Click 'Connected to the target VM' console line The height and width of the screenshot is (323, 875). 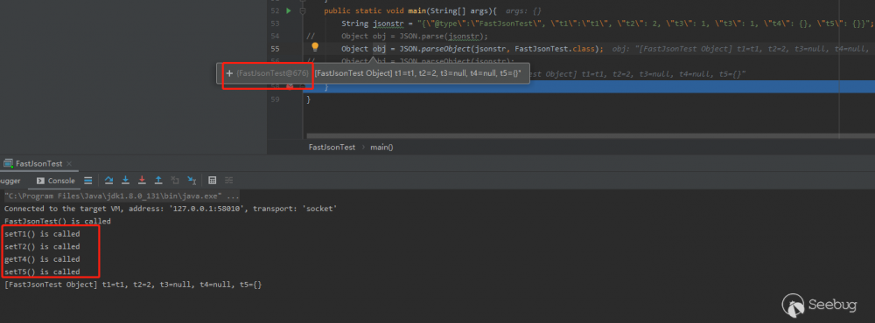[170, 209]
